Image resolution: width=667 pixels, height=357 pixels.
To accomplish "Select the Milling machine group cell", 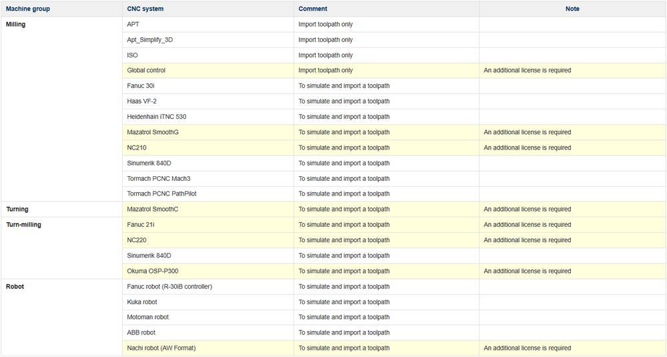I will coord(16,25).
